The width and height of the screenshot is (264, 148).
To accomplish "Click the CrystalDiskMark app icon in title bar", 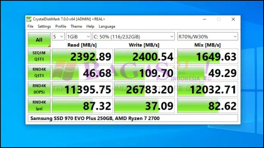I will pos(29,19).
